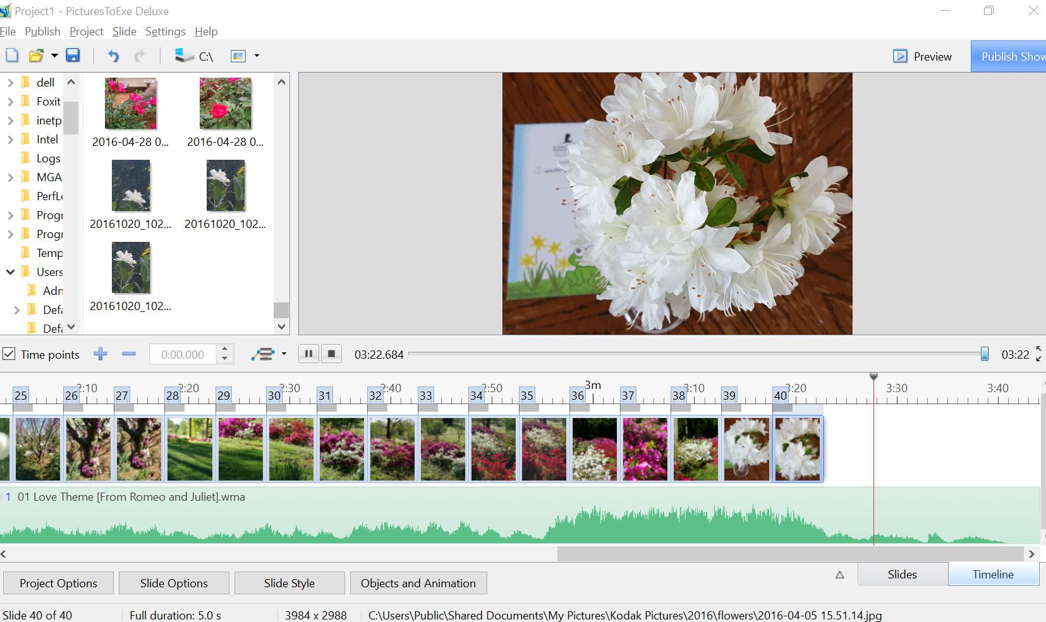
Task: Toggle the Time points checkbox
Action: [x=9, y=354]
